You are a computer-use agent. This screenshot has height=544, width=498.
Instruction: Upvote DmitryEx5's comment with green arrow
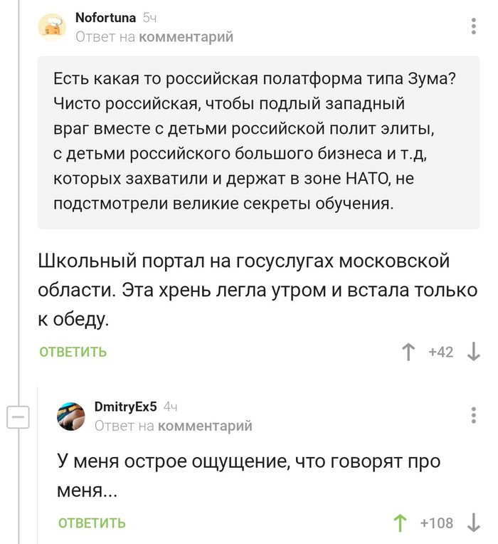(400, 523)
